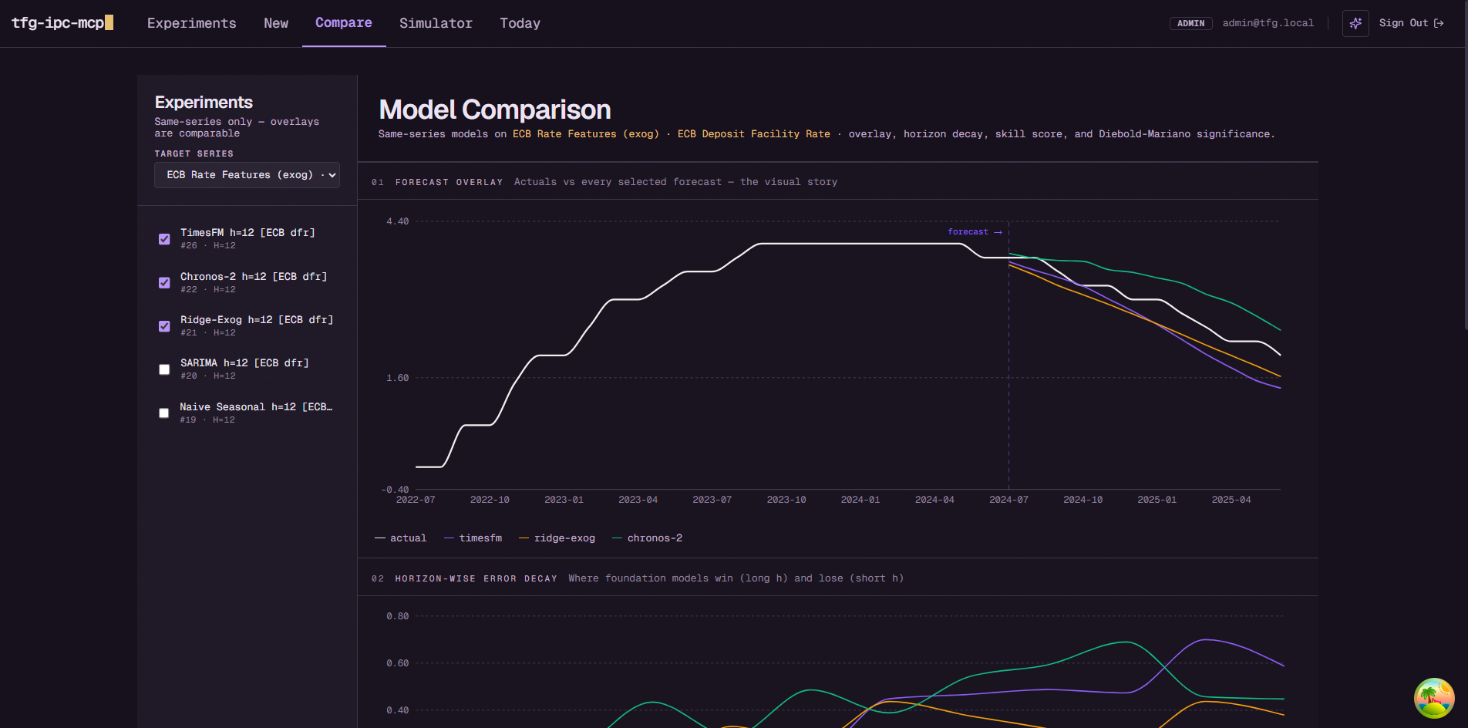Click the page vertical scrollbar
This screenshot has height=728, width=1468.
pyautogui.click(x=1465, y=166)
